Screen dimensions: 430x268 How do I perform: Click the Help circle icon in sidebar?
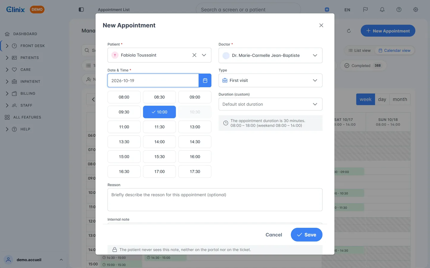coord(14,129)
